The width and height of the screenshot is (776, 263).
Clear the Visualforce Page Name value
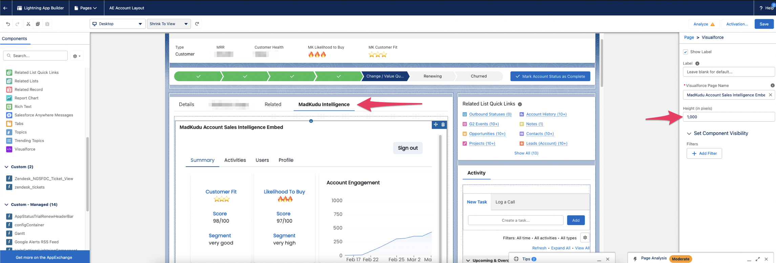coord(770,95)
